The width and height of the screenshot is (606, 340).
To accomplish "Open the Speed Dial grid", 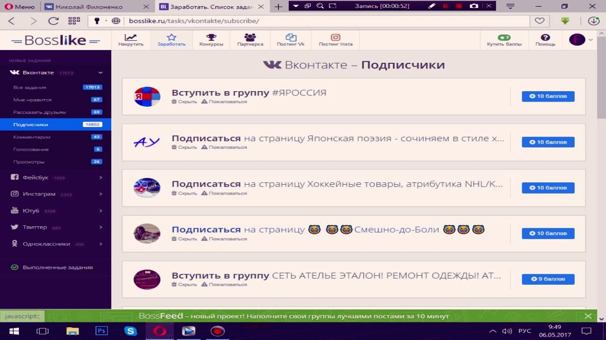I will pyautogui.click(x=74, y=21).
